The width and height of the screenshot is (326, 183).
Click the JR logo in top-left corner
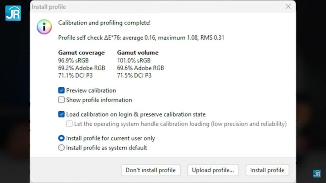click(x=13, y=13)
